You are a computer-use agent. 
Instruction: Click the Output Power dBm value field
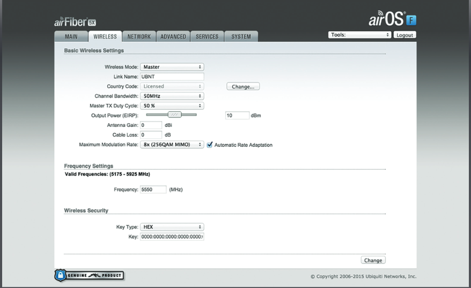pyautogui.click(x=237, y=116)
